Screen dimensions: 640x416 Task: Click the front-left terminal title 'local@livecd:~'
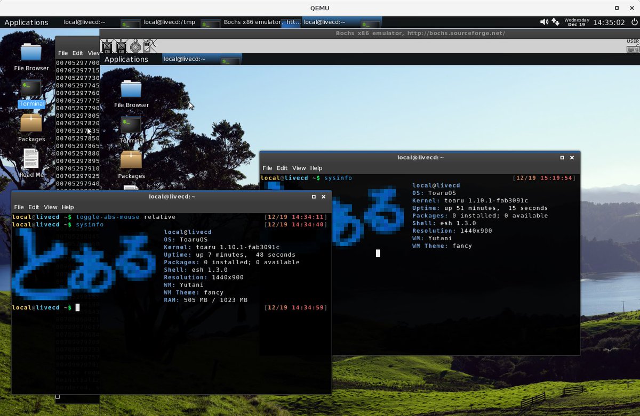[x=172, y=197]
